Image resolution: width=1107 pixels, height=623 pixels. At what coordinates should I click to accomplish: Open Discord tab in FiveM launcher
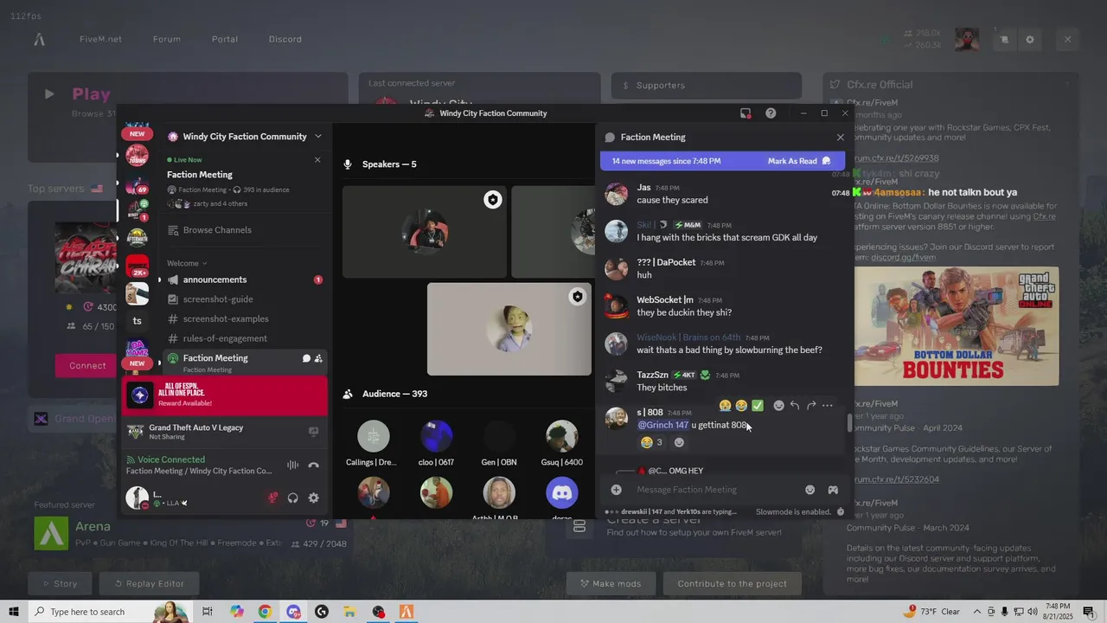tap(285, 40)
